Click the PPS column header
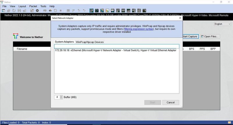The height and width of the screenshot is (125, 233). coord(202,49)
